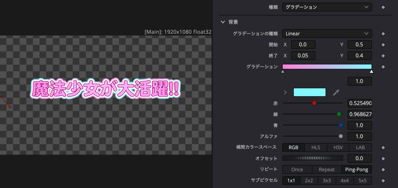This screenshot has width=398, height=188.
Task: Click the [Main]: 1920x1080 float32 label
Action: (x=178, y=32)
